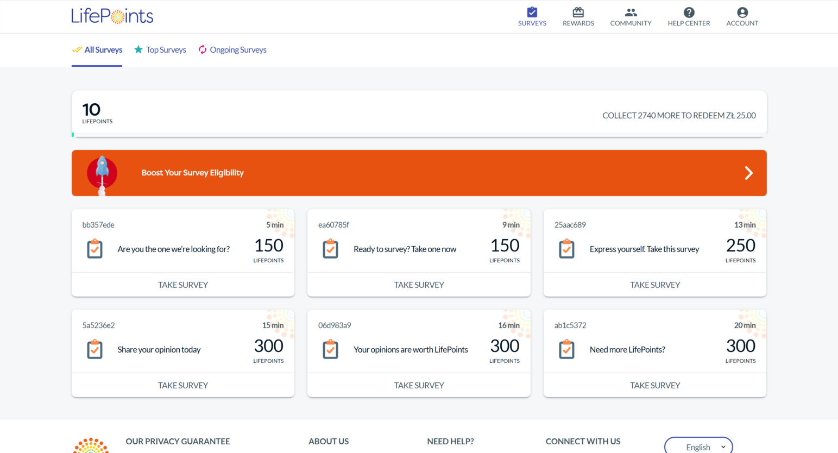The image size is (838, 453).
Task: Select the rocket icon on the eligibility banner
Action: coord(102,172)
